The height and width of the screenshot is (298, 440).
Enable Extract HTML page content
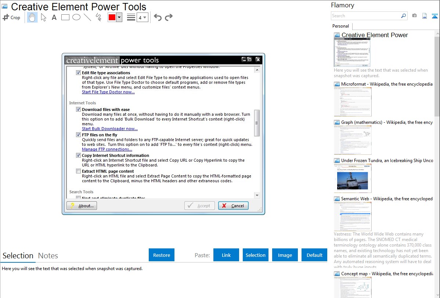pyautogui.click(x=78, y=171)
